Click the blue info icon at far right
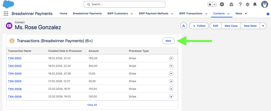The height and width of the screenshot is (111, 271). (x=268, y=14)
